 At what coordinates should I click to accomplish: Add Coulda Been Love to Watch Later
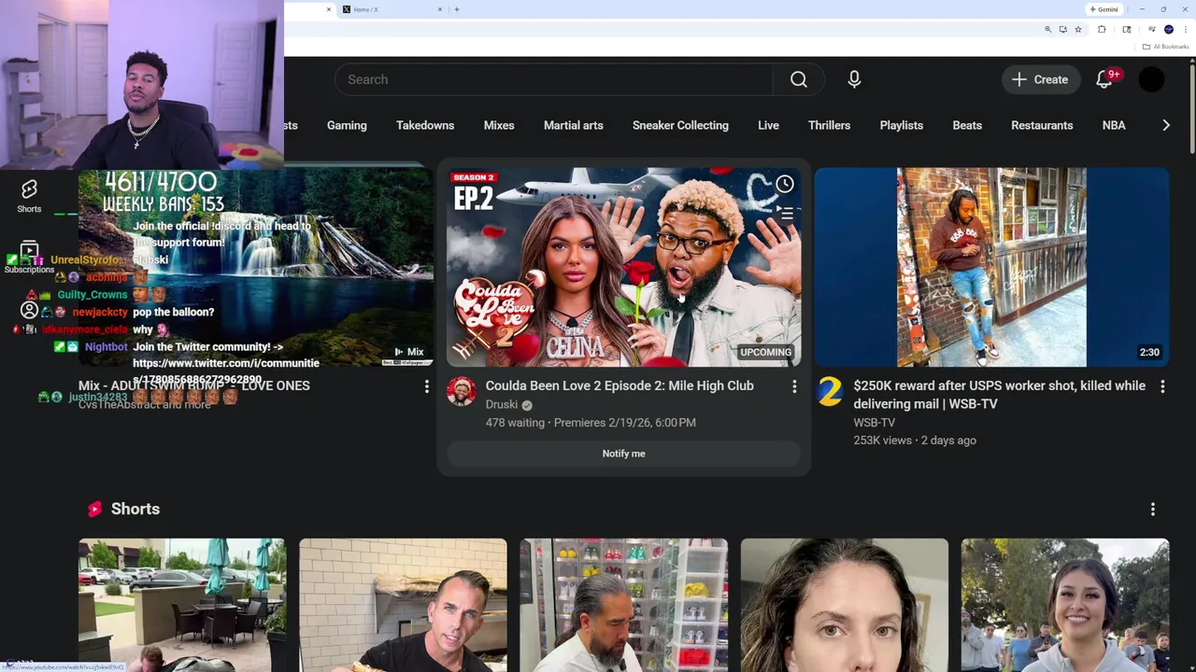point(784,184)
